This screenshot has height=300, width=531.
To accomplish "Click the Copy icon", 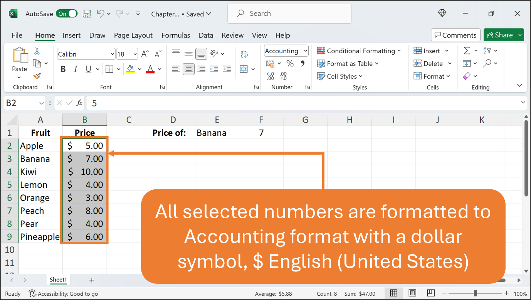I will (37, 63).
